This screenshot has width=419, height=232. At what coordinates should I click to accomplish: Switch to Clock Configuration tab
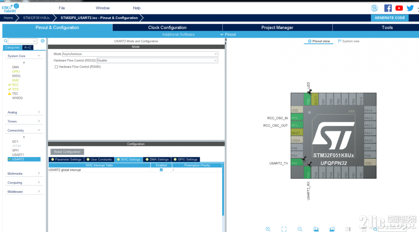[x=167, y=28]
